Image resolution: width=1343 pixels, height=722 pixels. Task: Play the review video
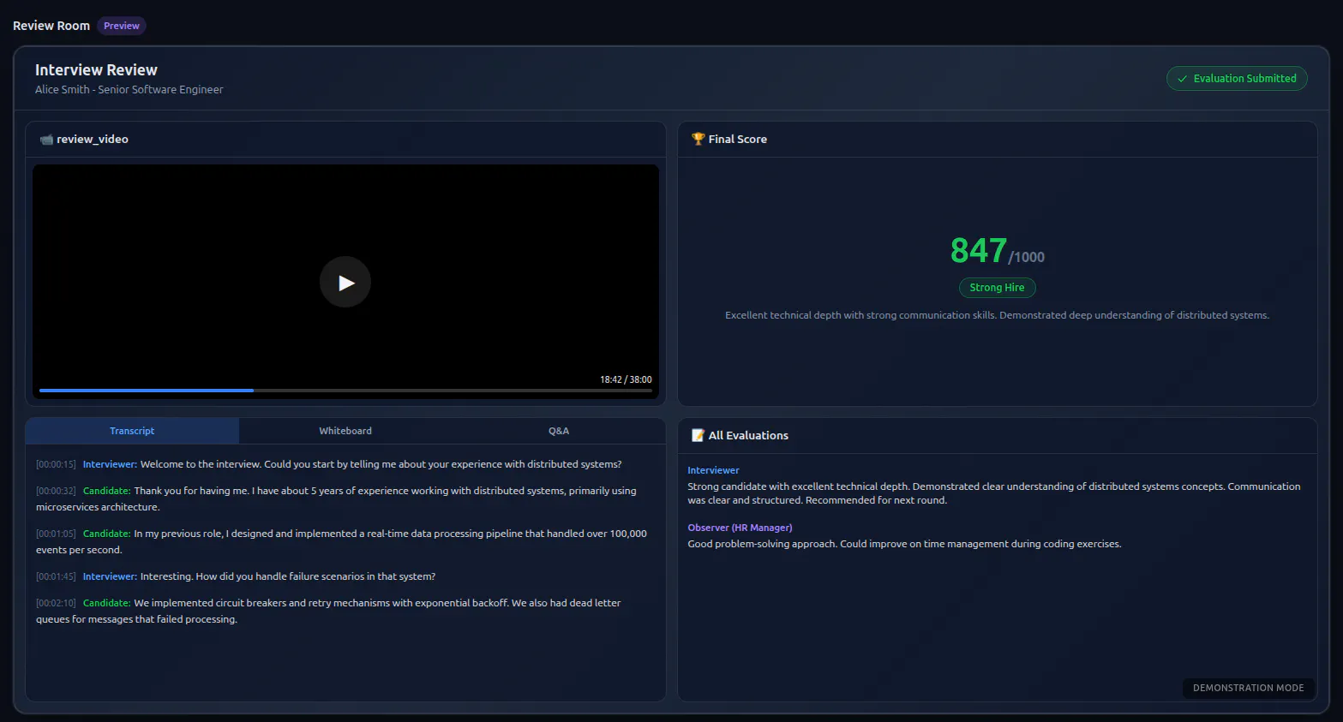(x=345, y=282)
